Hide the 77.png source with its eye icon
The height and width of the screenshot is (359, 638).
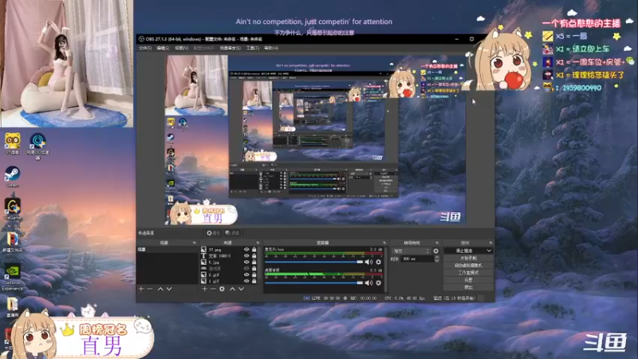point(246,250)
